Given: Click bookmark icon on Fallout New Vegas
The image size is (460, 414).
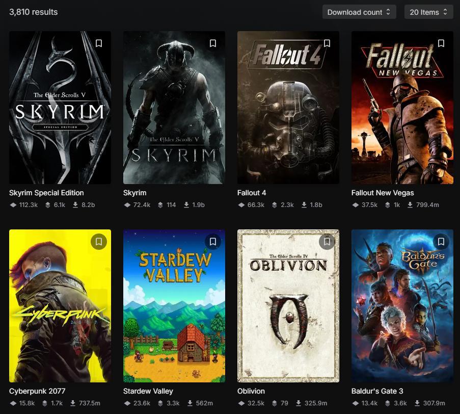Looking at the screenshot, I should 441,43.
